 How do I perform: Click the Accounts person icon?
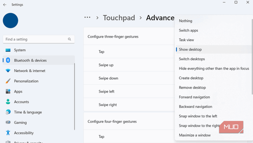coord(8,102)
